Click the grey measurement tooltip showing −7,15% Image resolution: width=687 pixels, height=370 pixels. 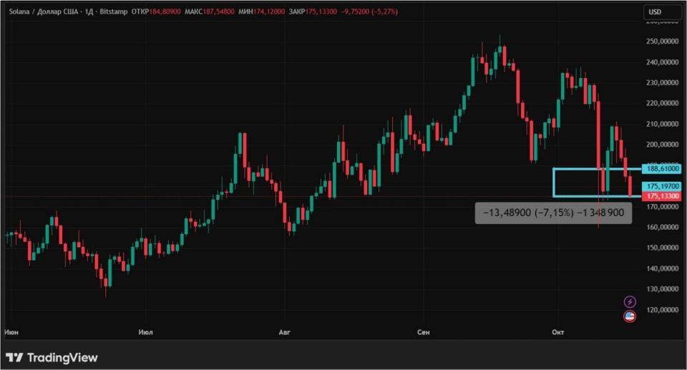coord(553,213)
